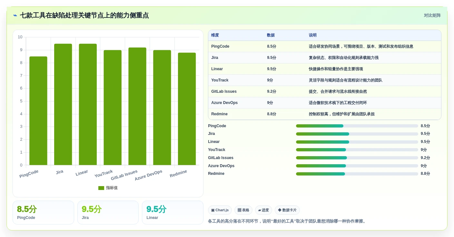Click description 控制权较高，但维护和扩展由团队承担
Image resolution: width=454 pixels, height=237 pixels.
click(342, 114)
